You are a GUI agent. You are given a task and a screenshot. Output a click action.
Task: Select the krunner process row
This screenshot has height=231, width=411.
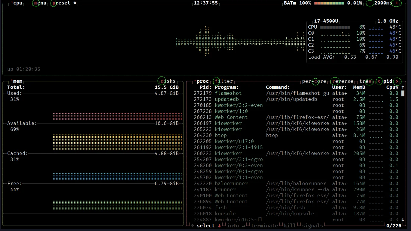[x=296, y=190]
